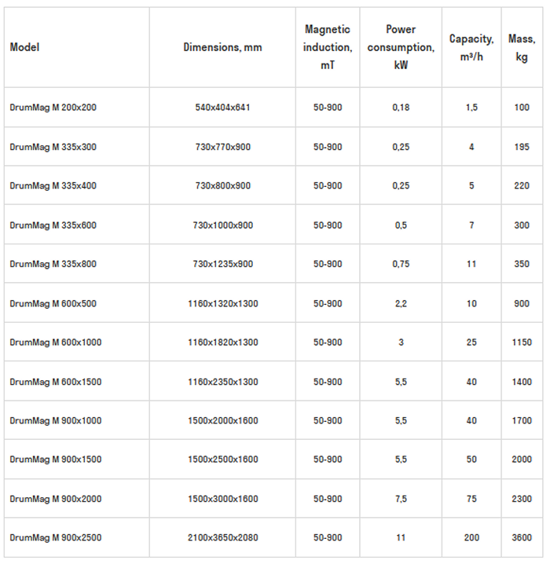Screen dimensions: 550x568
Task: Click the dimensions value 1160x1820x1300
Action: pos(222,343)
